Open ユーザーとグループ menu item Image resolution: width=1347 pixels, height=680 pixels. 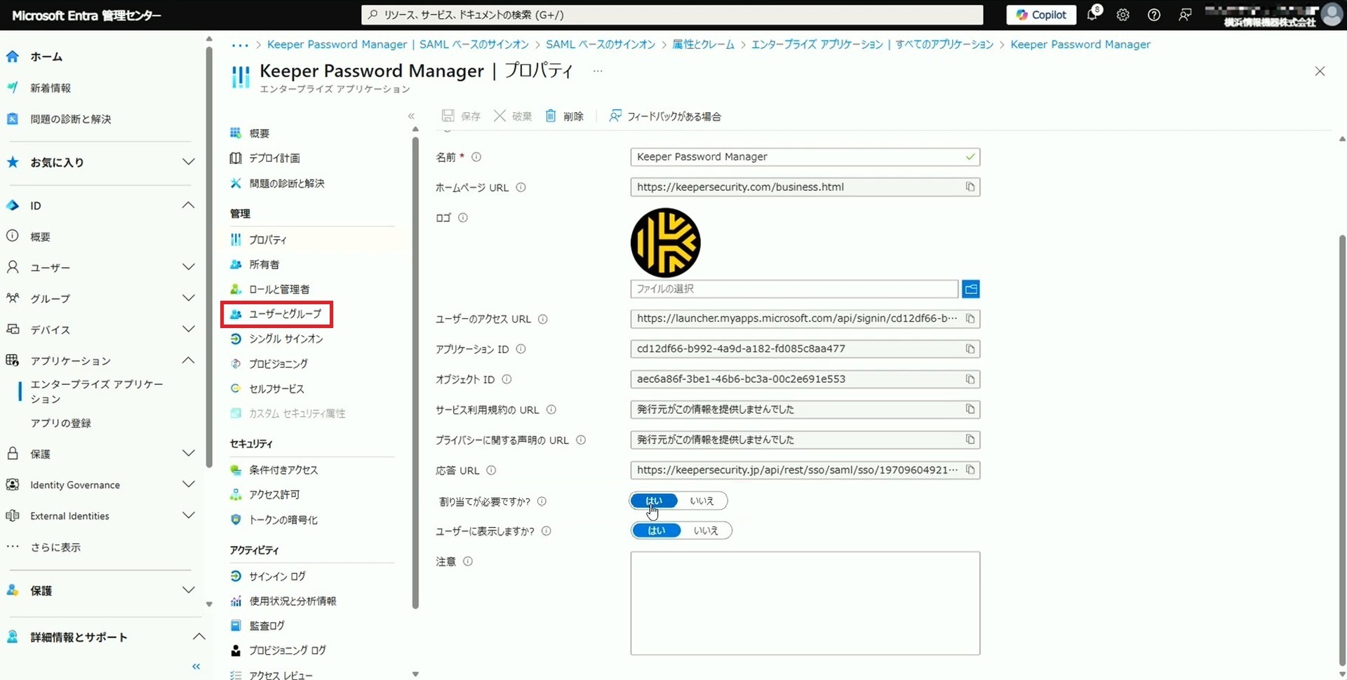284,314
